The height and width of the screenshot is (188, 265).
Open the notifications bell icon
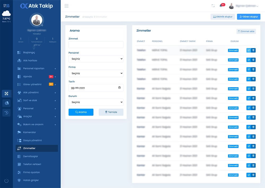[x=221, y=6]
